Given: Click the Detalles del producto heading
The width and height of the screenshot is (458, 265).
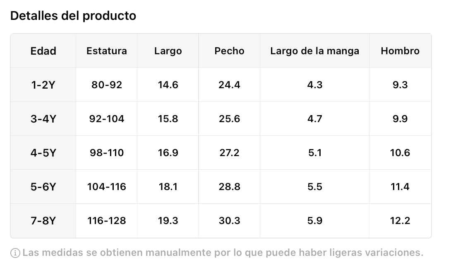Looking at the screenshot, I should tap(73, 16).
